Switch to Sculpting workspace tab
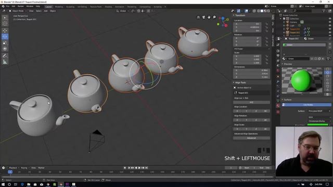This screenshot has height=187, width=333. (x=70, y=7)
